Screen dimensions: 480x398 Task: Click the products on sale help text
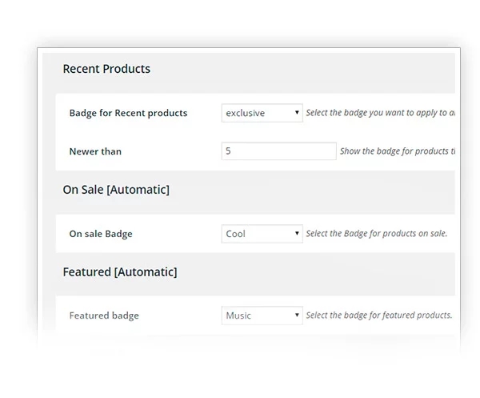tap(377, 234)
